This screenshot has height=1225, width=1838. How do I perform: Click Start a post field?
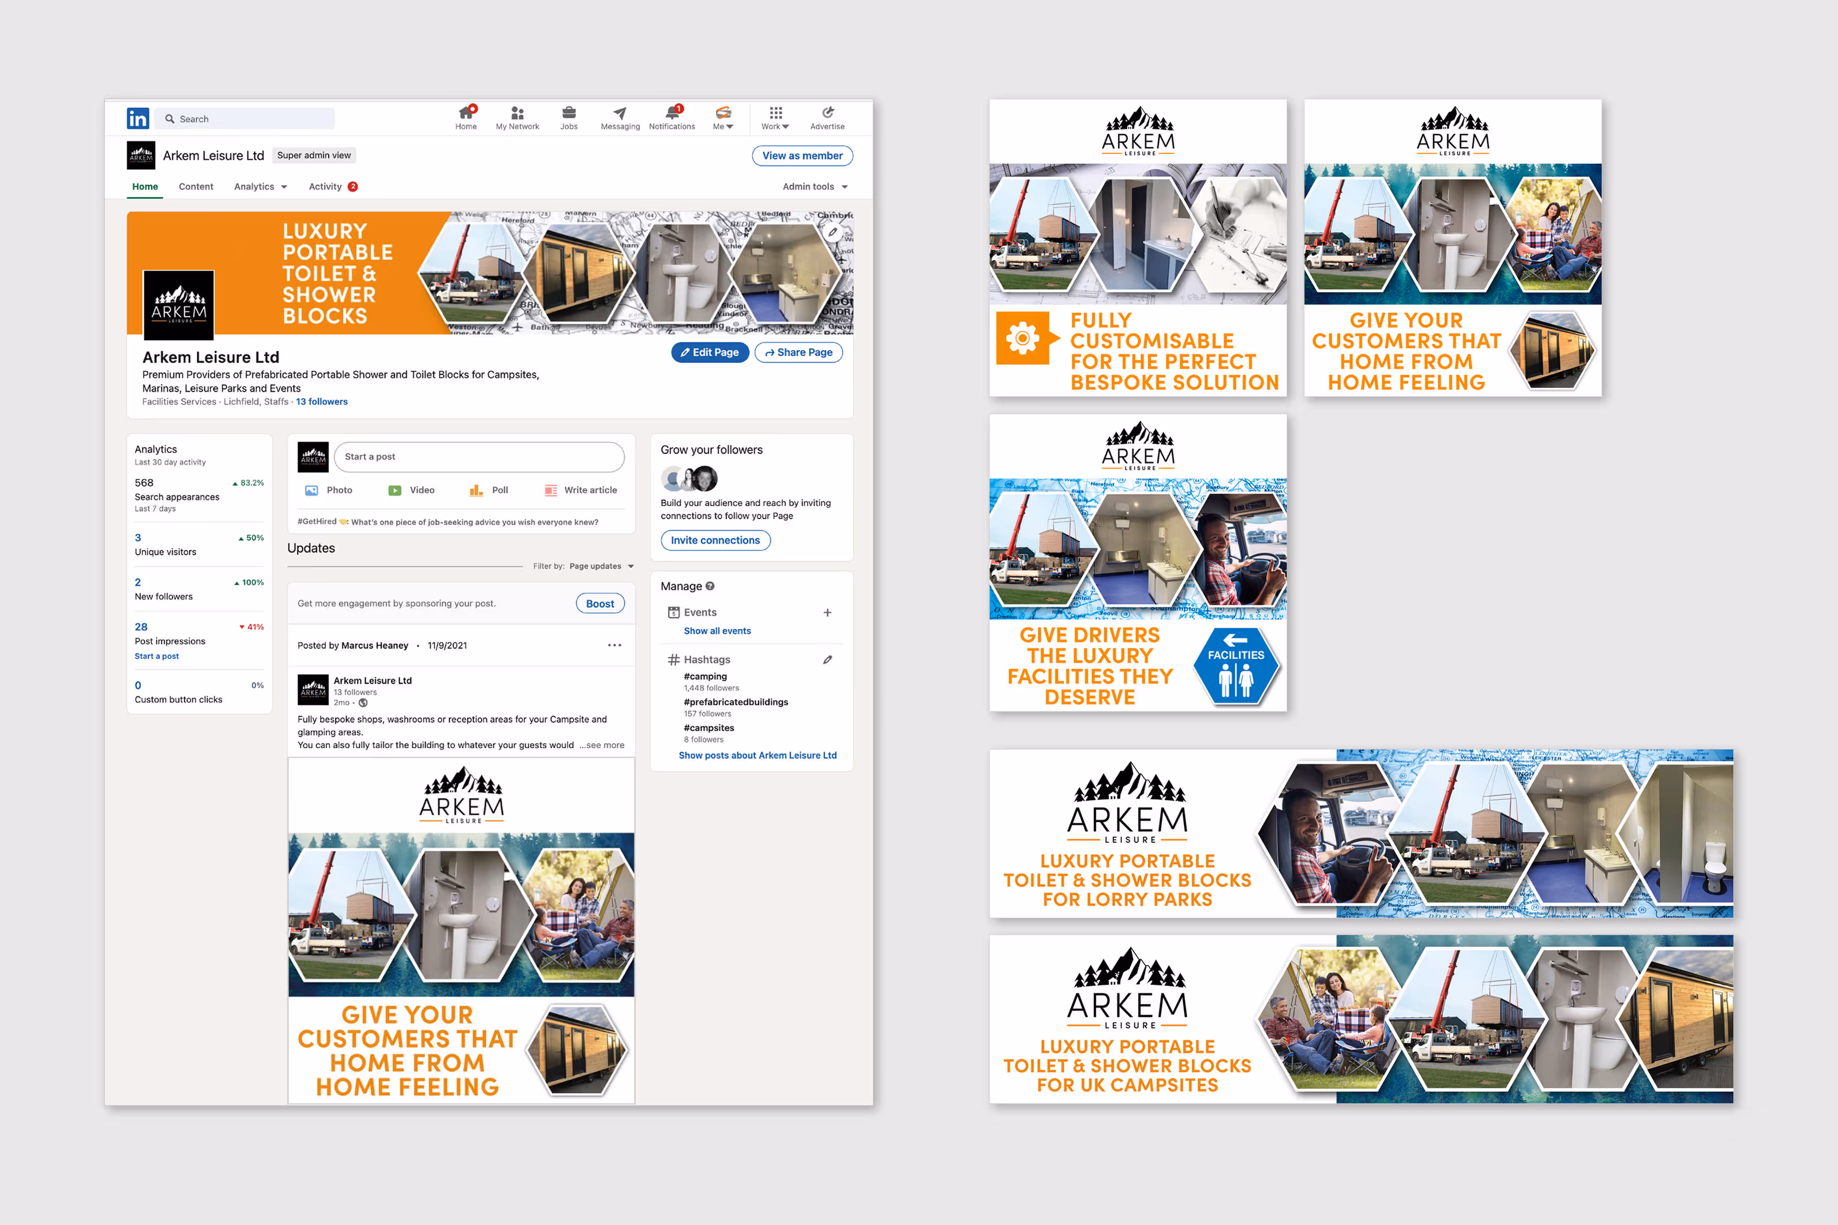[x=479, y=457]
